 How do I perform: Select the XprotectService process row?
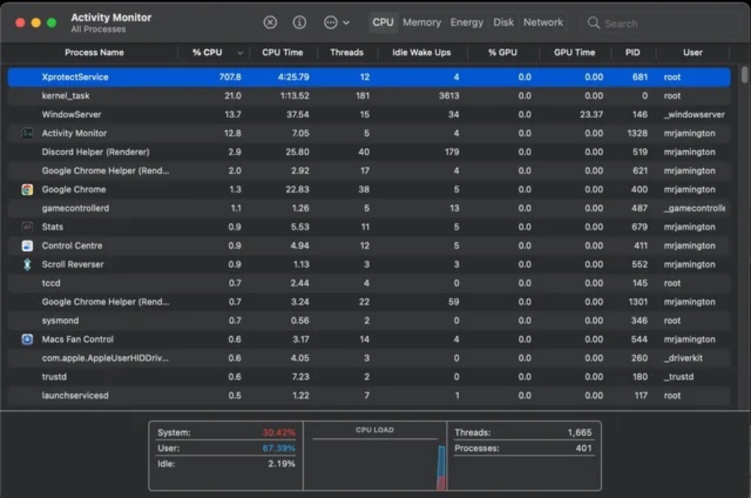pyautogui.click(x=369, y=77)
